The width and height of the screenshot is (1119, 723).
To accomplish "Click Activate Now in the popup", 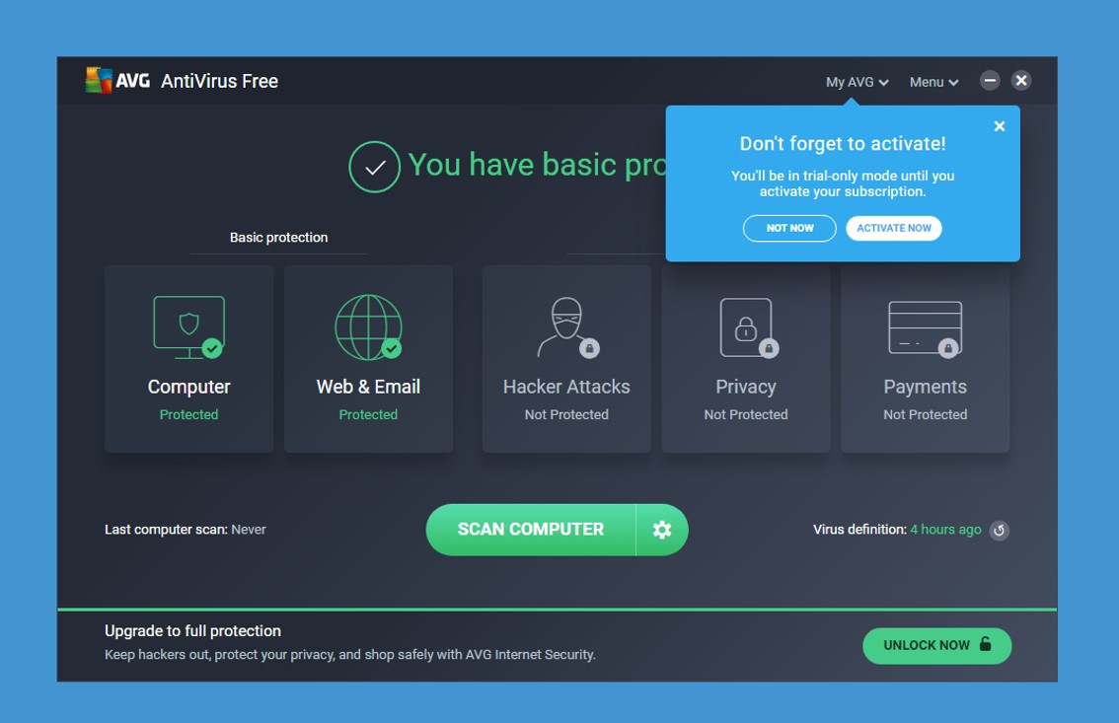I will pos(893,228).
